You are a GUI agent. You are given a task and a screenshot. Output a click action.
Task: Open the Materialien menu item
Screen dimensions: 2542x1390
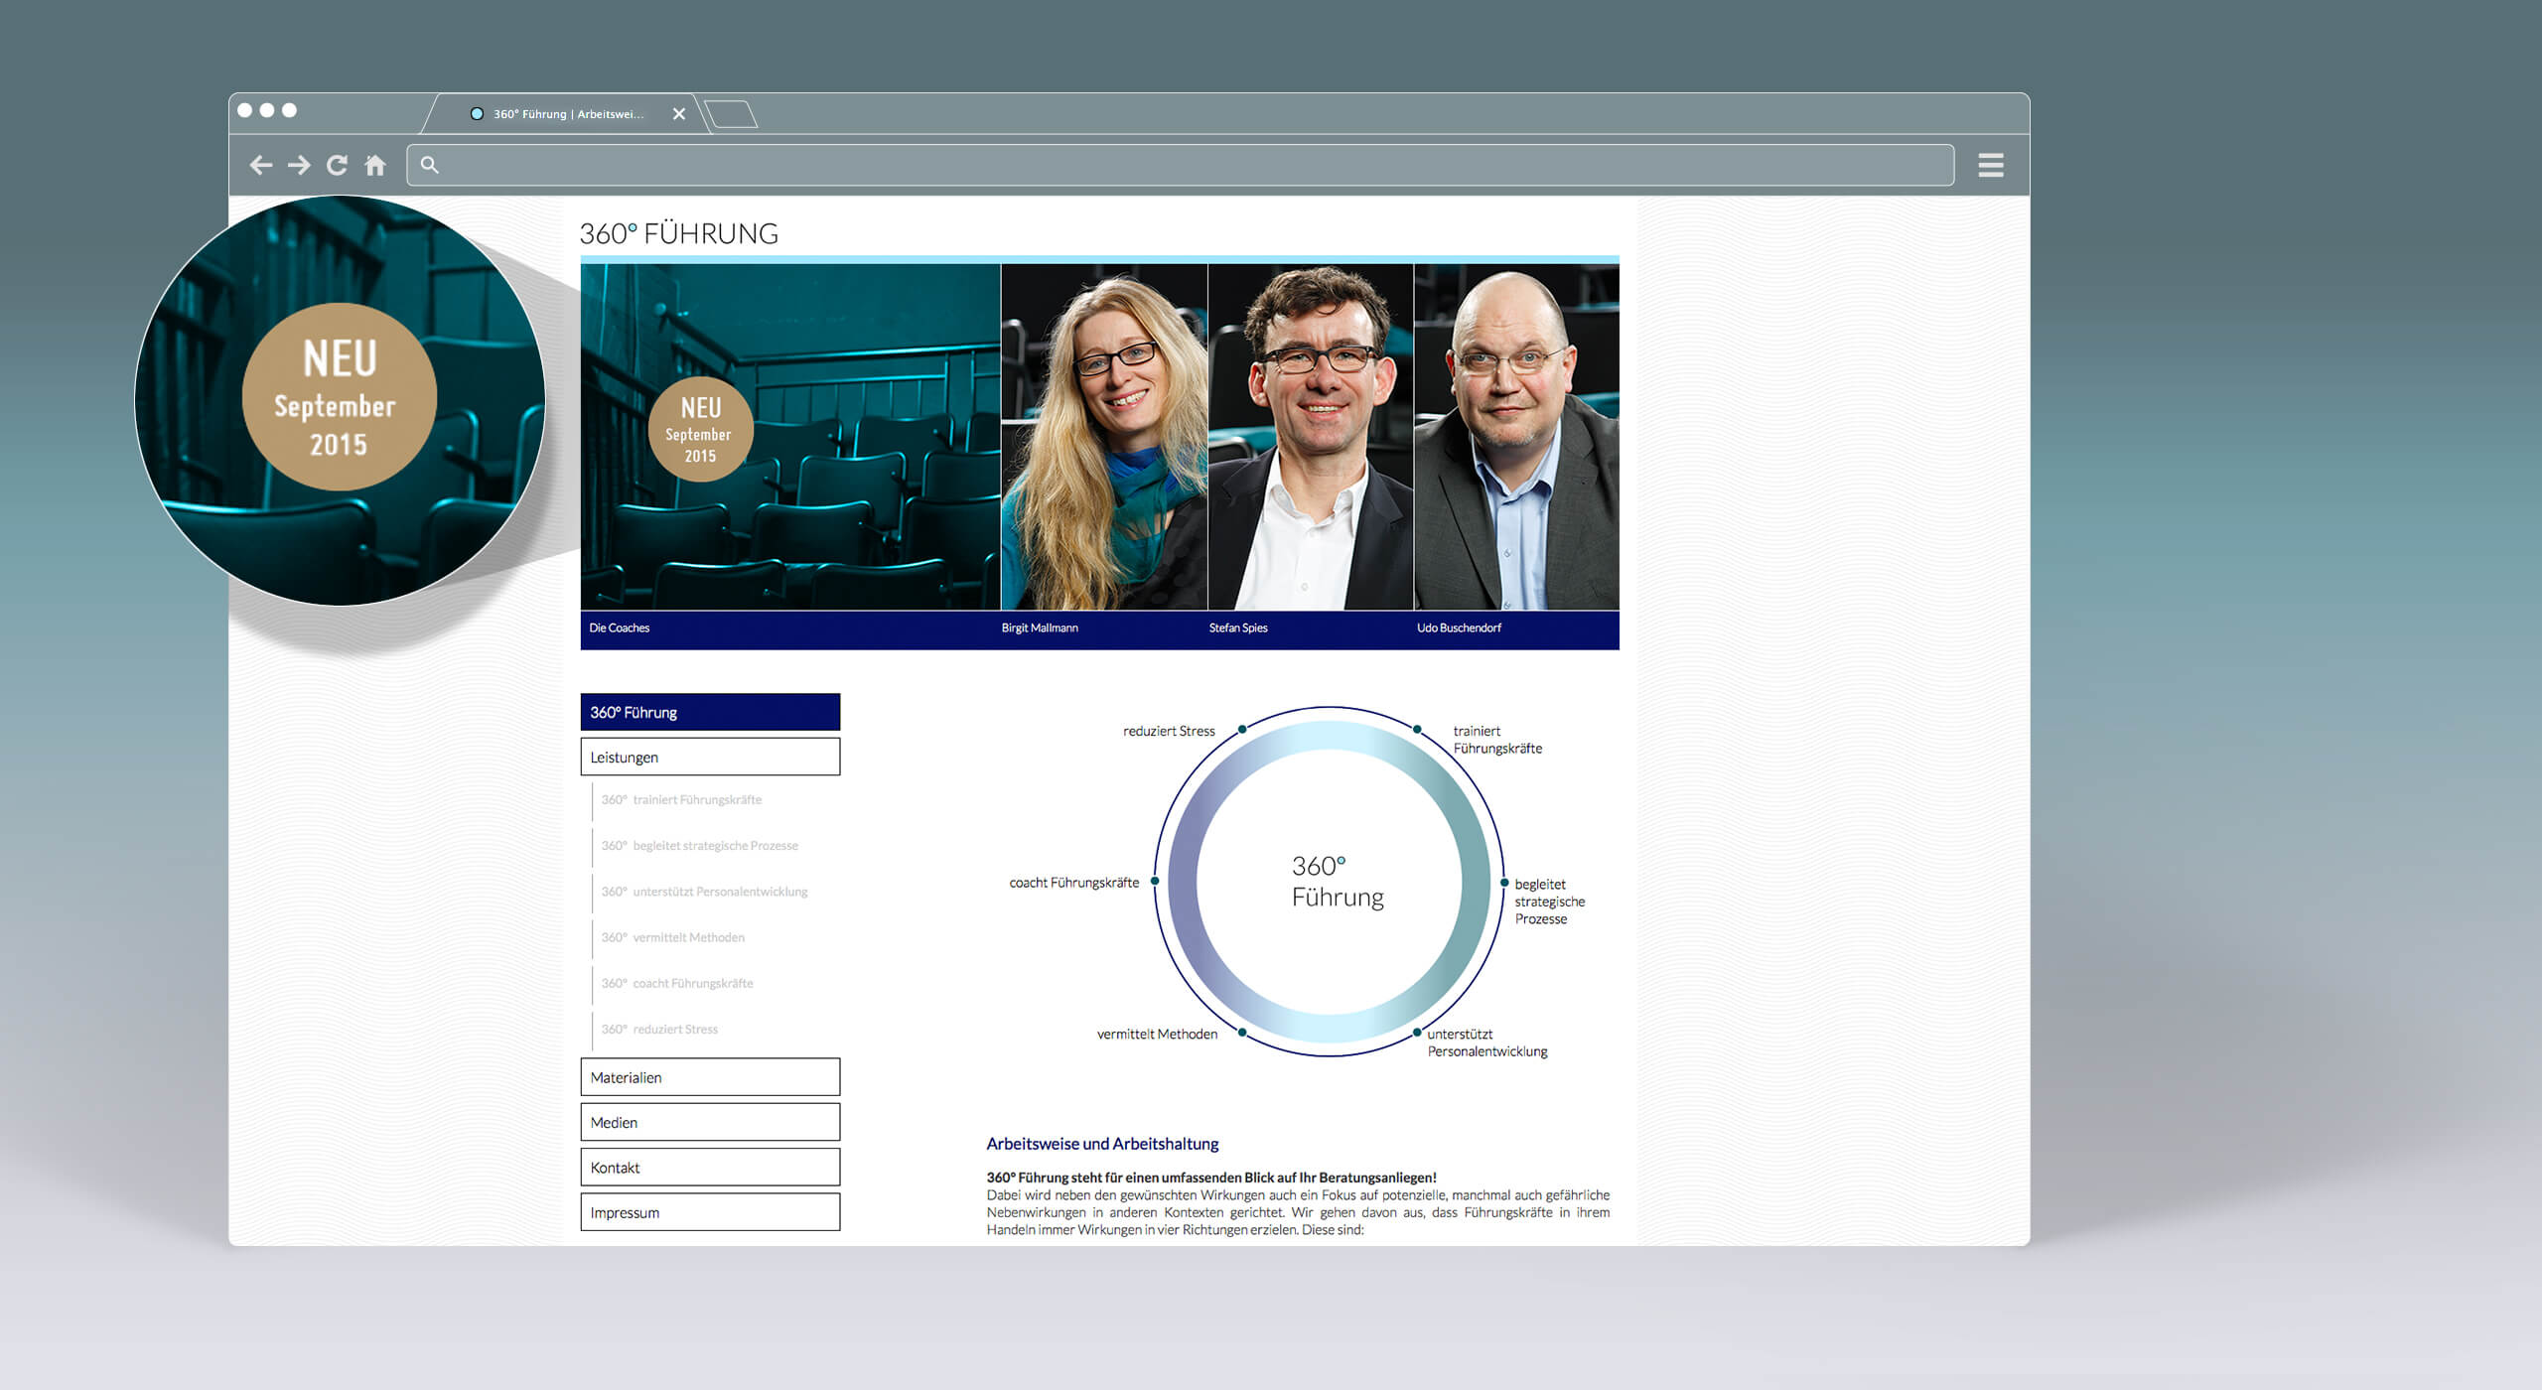pos(710,1077)
